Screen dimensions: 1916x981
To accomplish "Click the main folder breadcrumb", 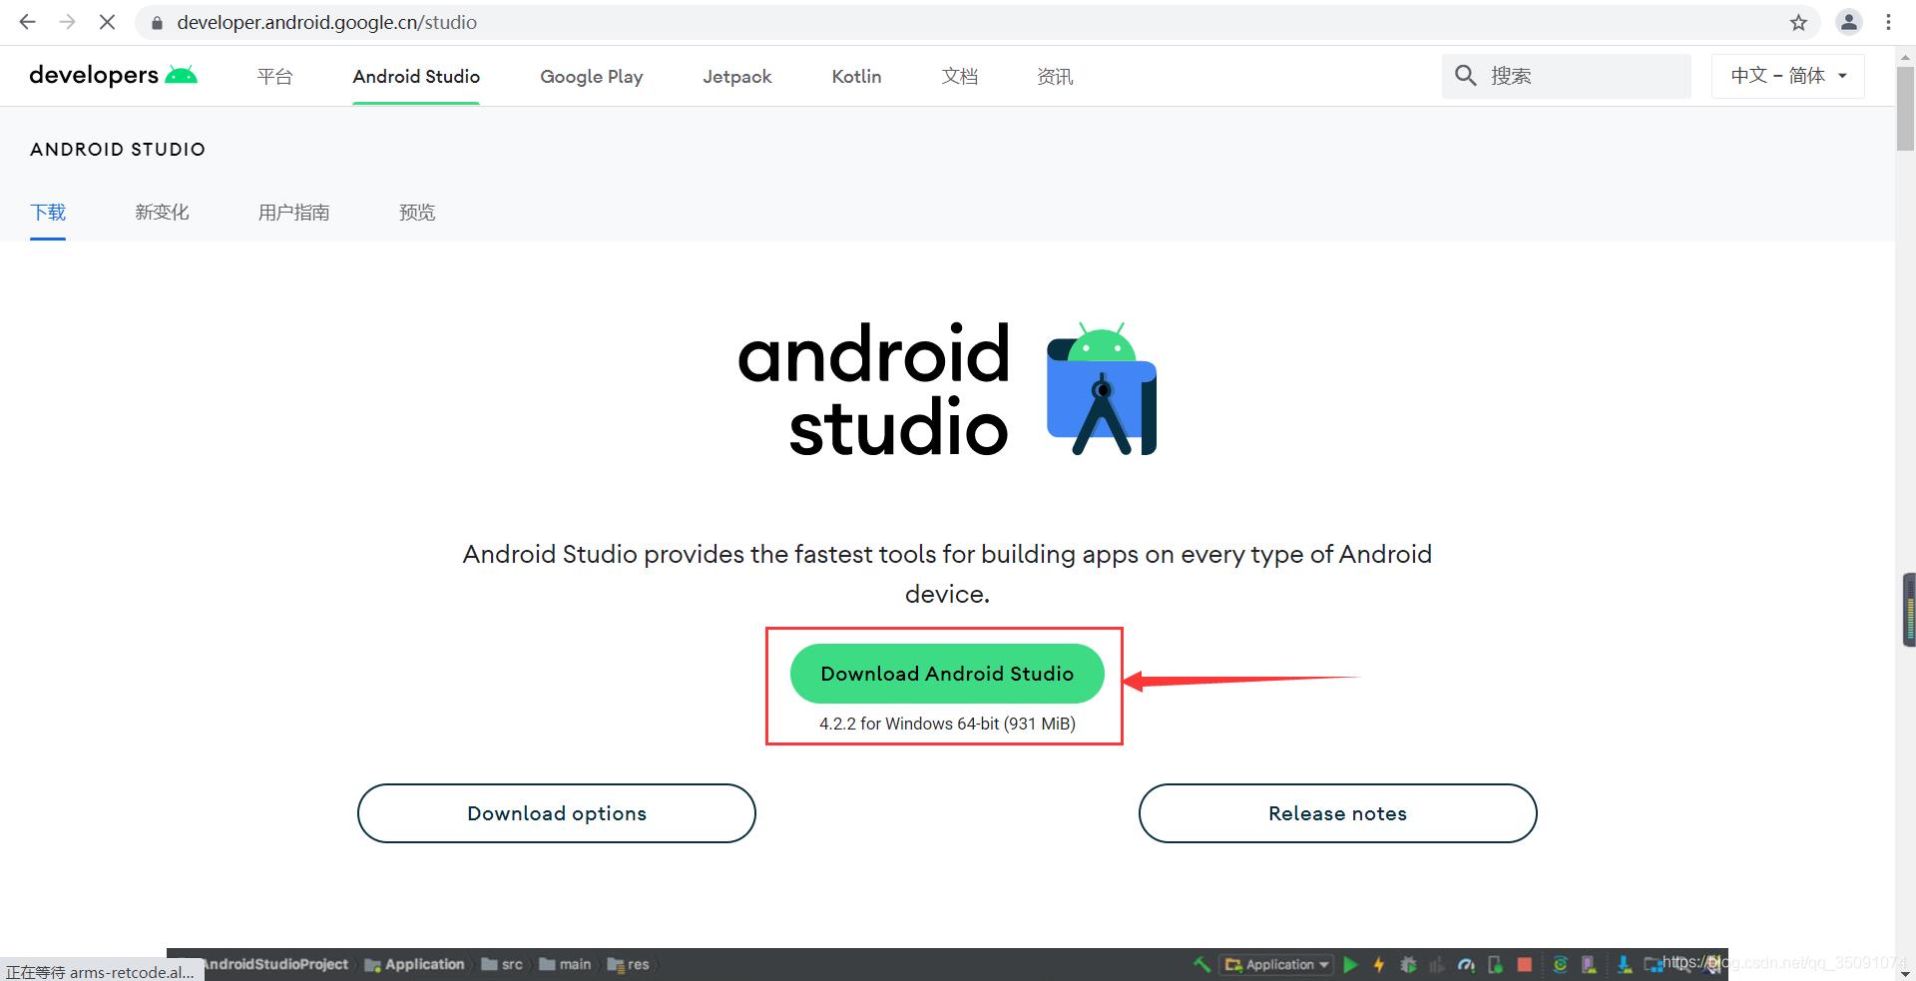I will (565, 964).
